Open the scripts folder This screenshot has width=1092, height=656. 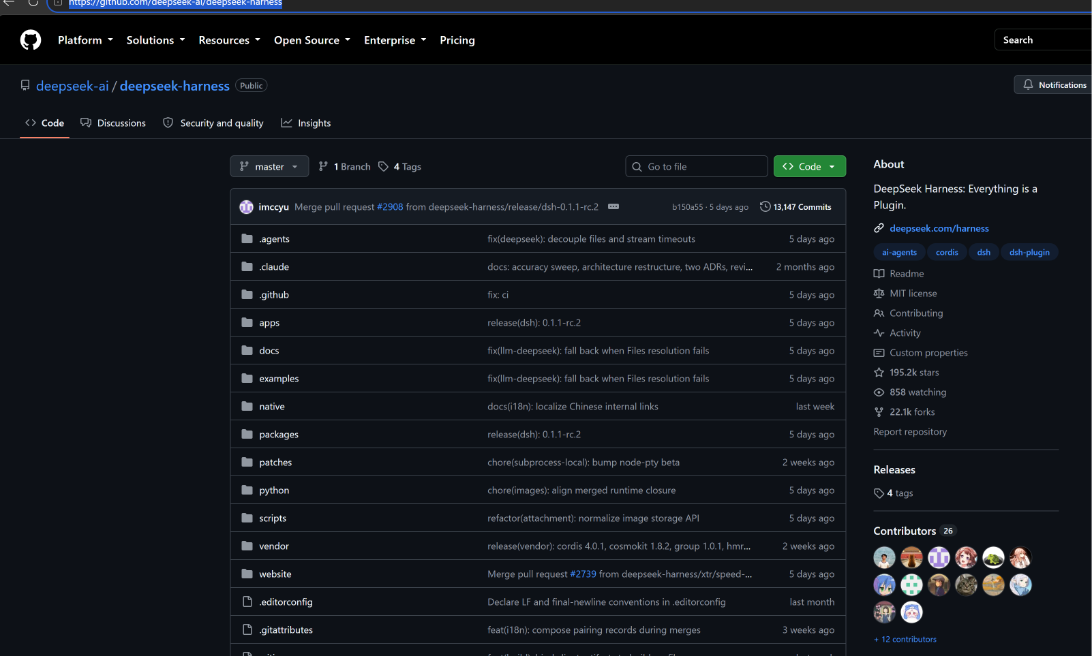(x=273, y=518)
